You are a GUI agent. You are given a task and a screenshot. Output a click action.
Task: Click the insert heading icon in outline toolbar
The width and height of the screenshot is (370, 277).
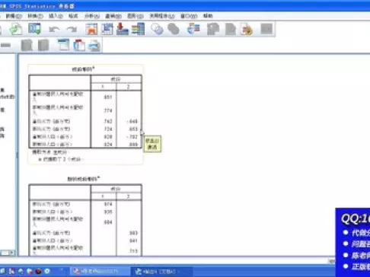[x=63, y=45]
